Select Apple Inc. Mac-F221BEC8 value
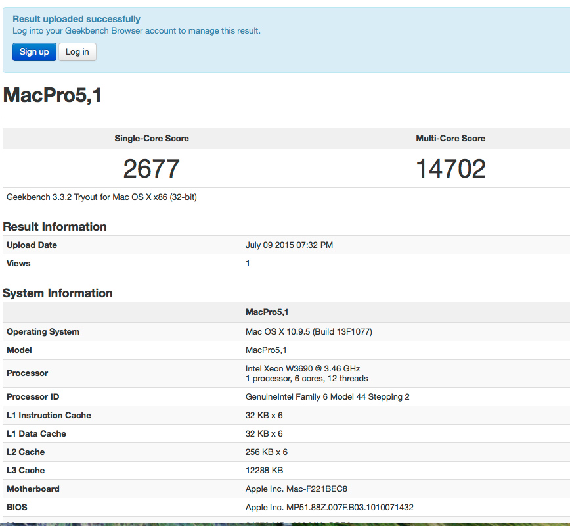Viewport: 570px width, 526px height. [296, 489]
